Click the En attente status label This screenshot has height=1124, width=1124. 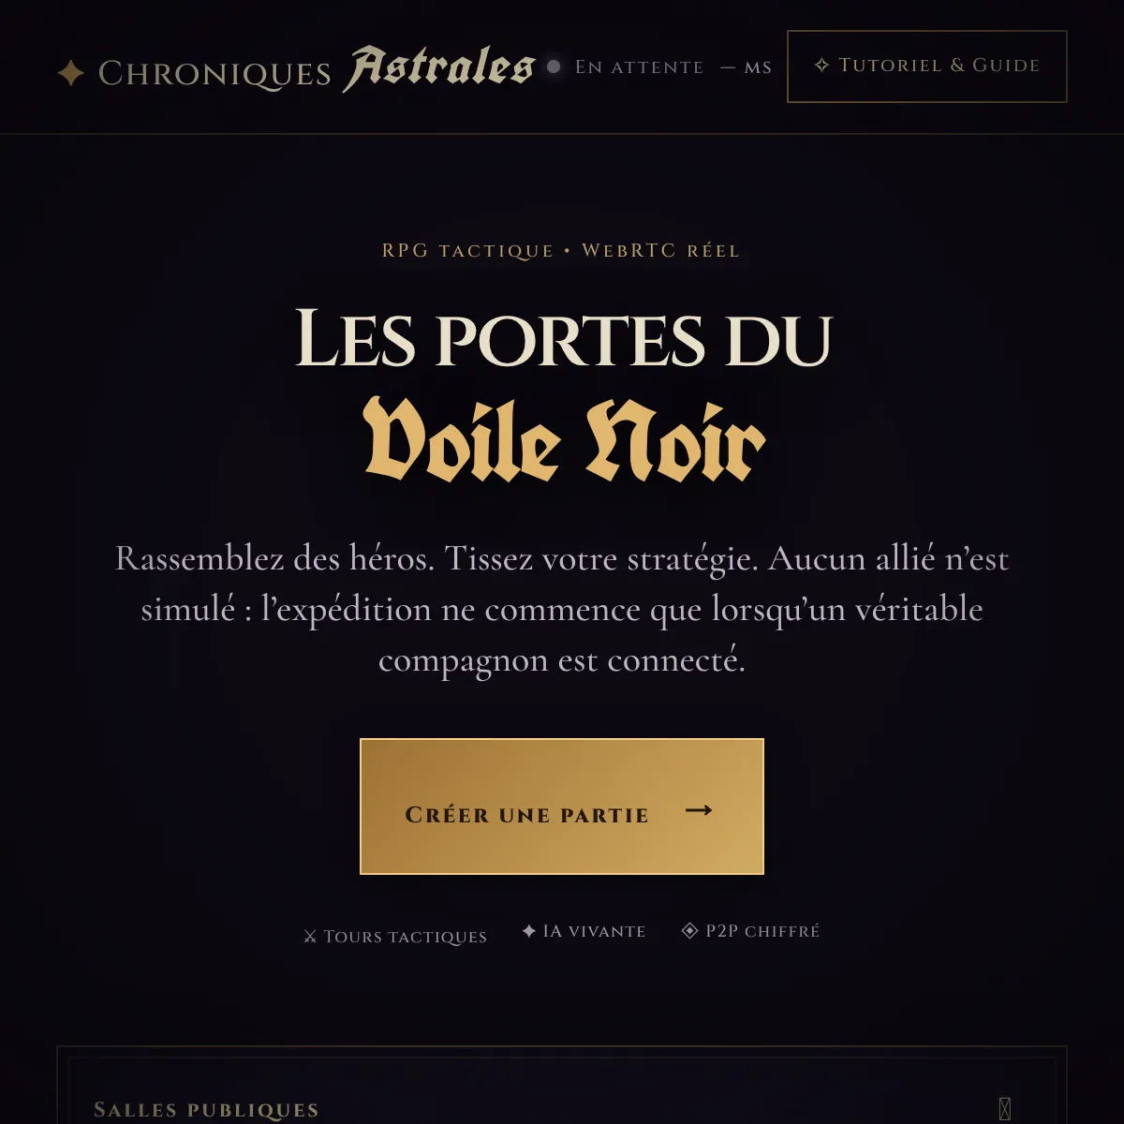pos(639,67)
